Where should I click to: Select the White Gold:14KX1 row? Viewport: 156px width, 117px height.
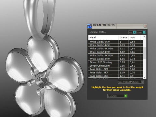[x=116, y=45]
